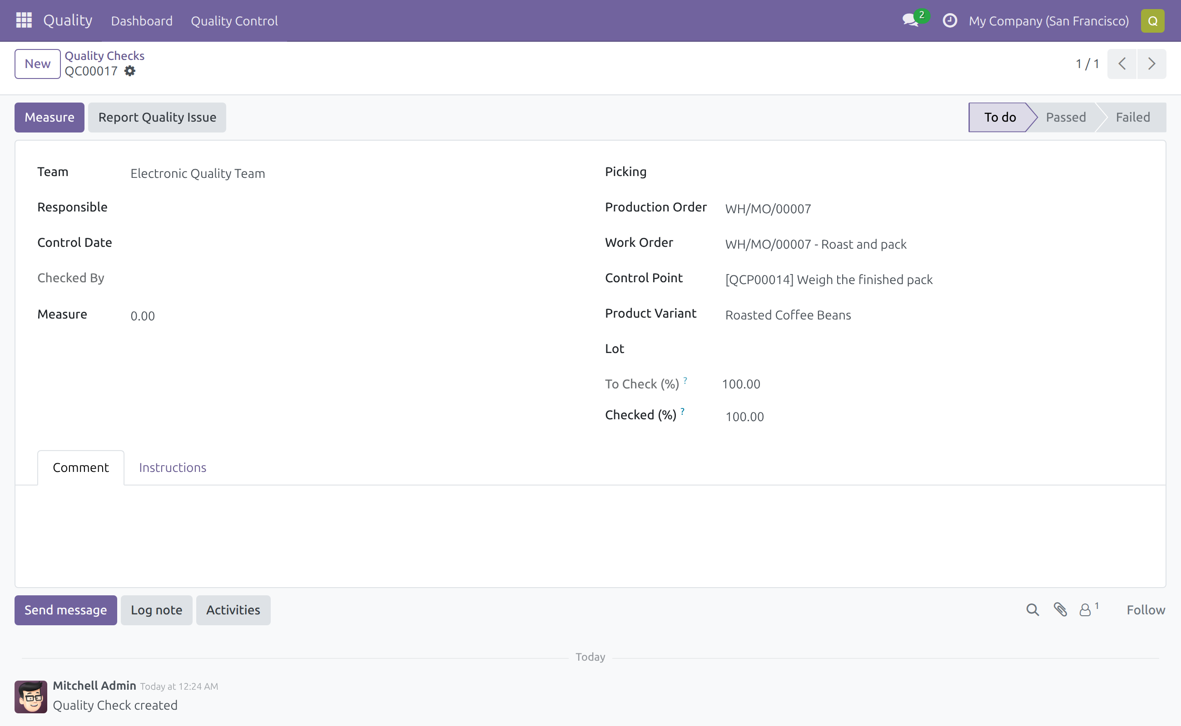Click the Log note button

pos(156,610)
